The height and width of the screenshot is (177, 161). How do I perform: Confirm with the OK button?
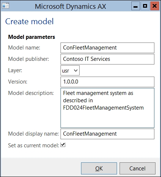pos(99,168)
